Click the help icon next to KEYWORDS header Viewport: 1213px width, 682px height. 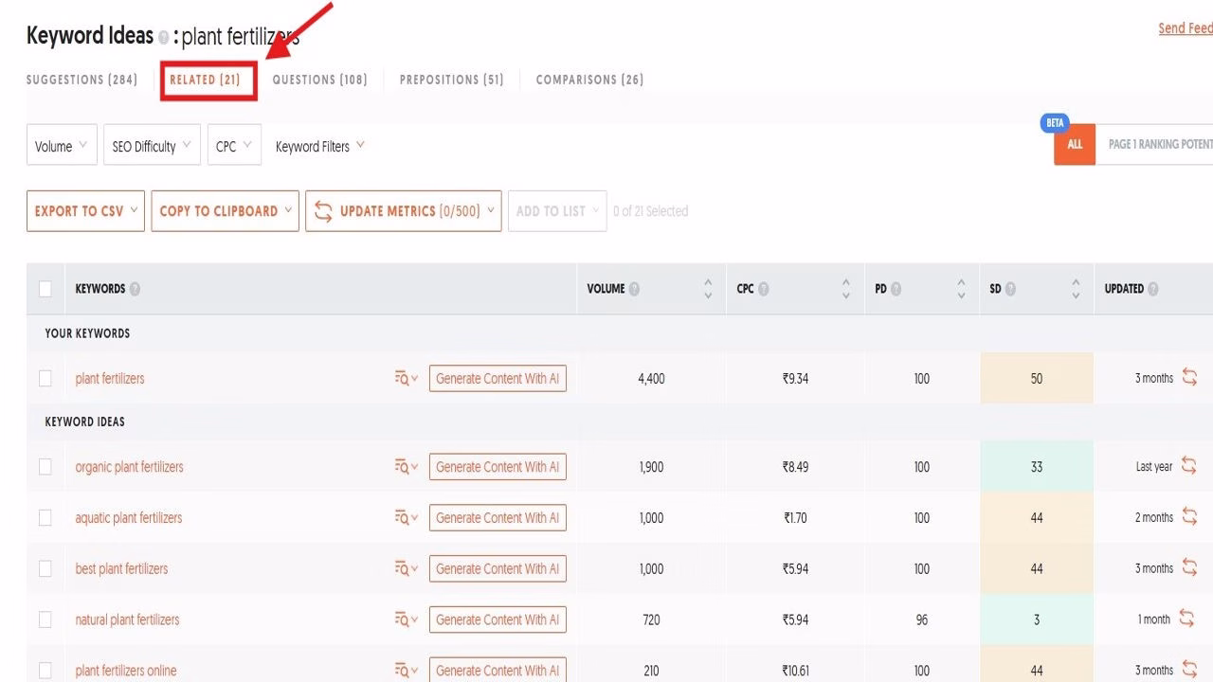tap(136, 289)
